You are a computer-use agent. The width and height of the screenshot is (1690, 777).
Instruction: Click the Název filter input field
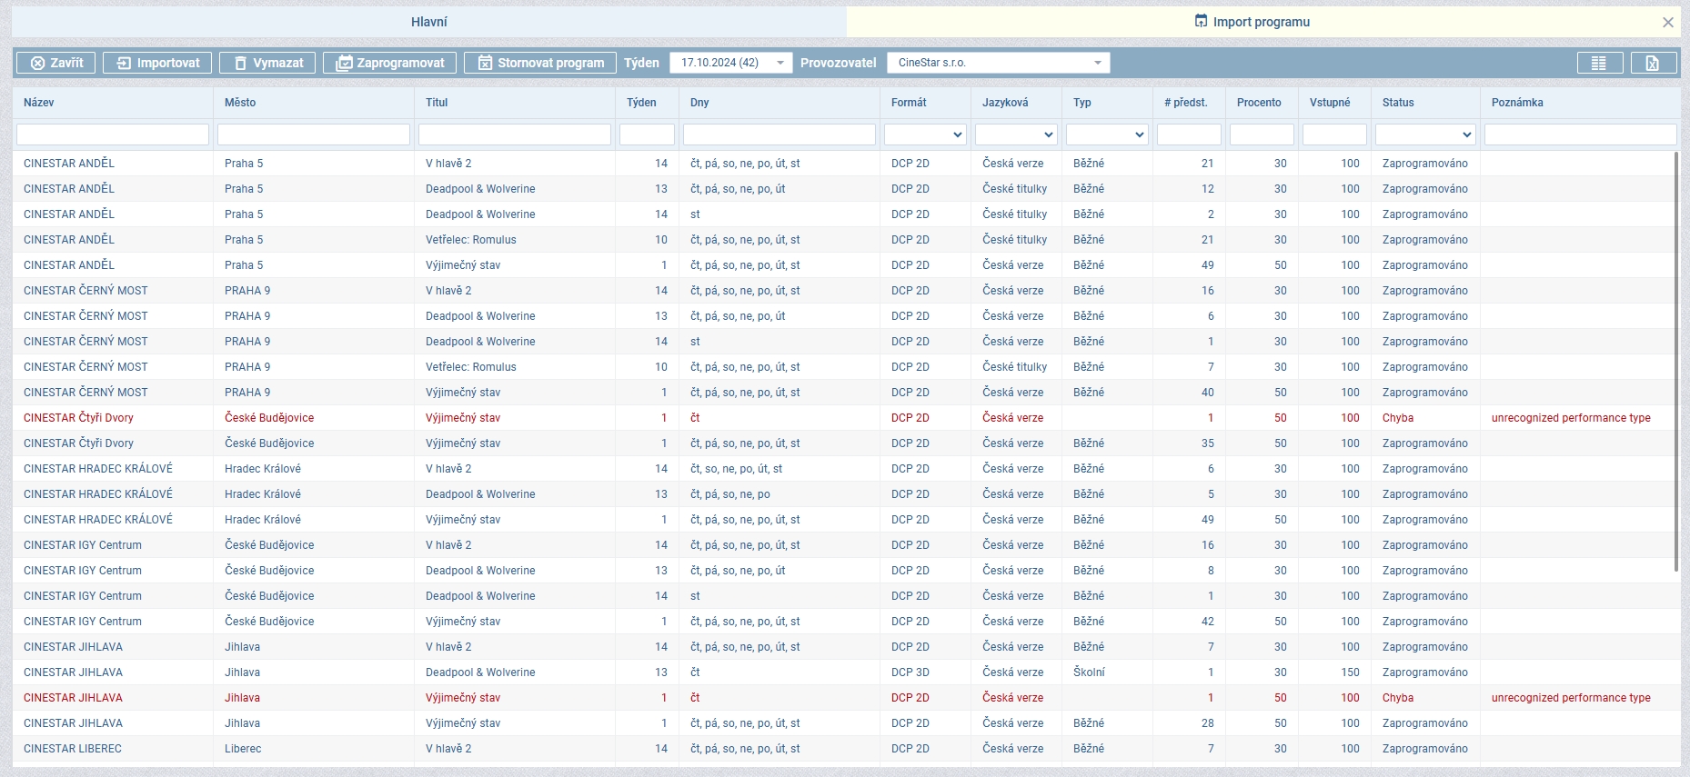tap(113, 134)
